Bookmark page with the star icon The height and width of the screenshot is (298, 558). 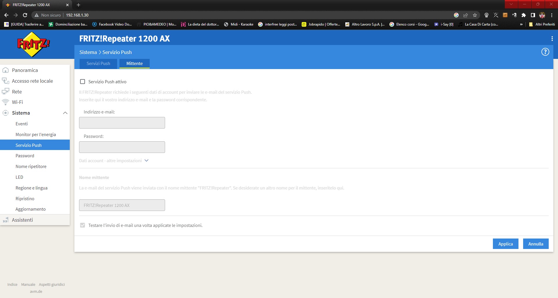475,15
